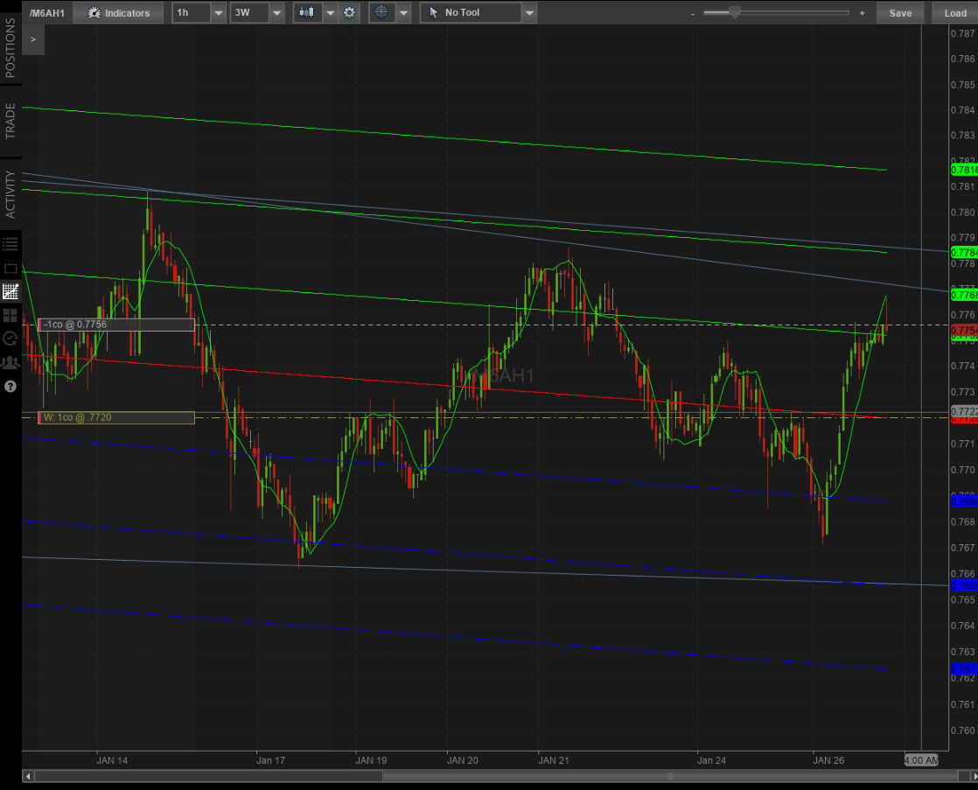Click the 0.787 price axis label
The image size is (978, 790).
963,33
